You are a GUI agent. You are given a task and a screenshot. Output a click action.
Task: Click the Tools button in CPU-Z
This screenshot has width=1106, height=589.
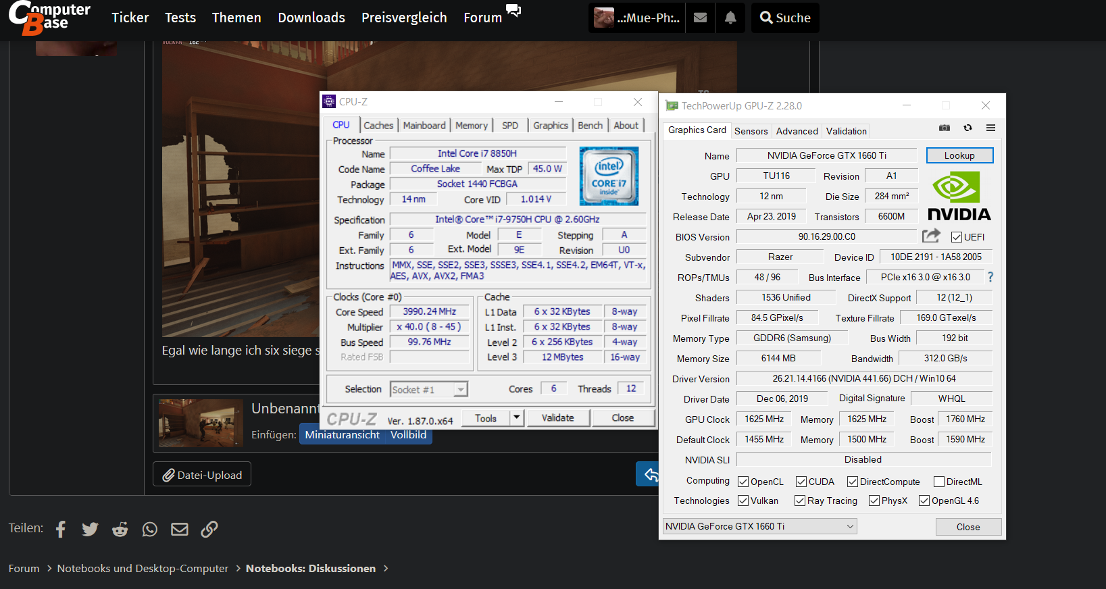pos(486,418)
